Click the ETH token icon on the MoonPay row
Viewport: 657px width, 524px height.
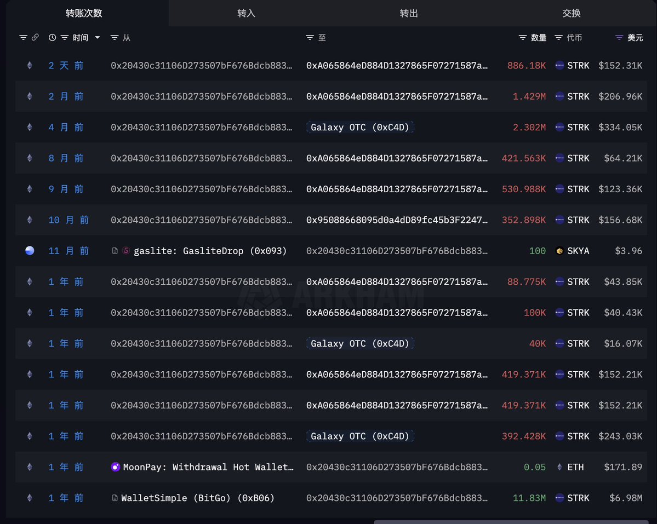(560, 467)
